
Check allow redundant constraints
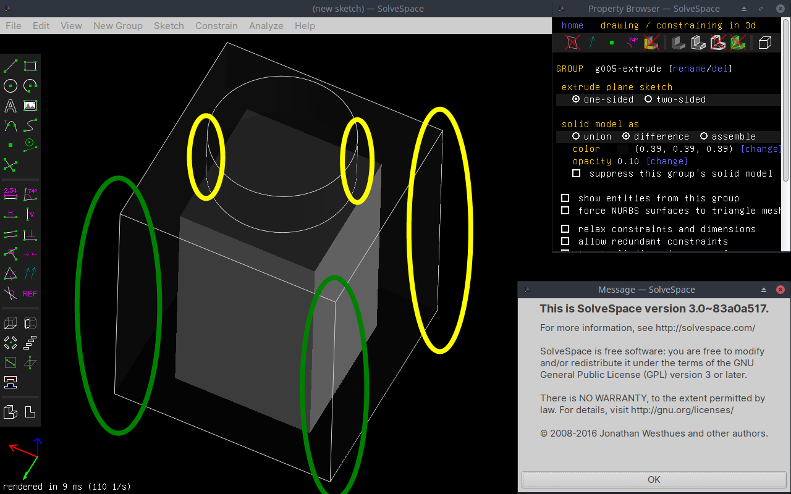[x=565, y=241]
